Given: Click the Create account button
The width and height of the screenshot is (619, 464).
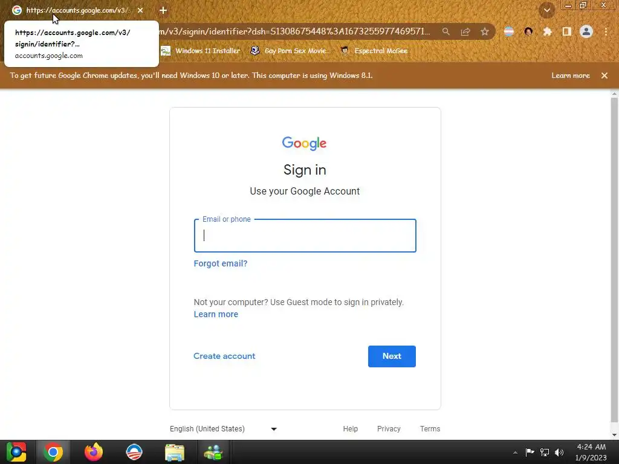Looking at the screenshot, I should click(x=224, y=356).
